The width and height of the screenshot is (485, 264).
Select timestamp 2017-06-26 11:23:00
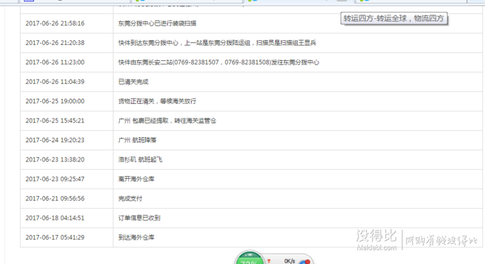(x=55, y=62)
